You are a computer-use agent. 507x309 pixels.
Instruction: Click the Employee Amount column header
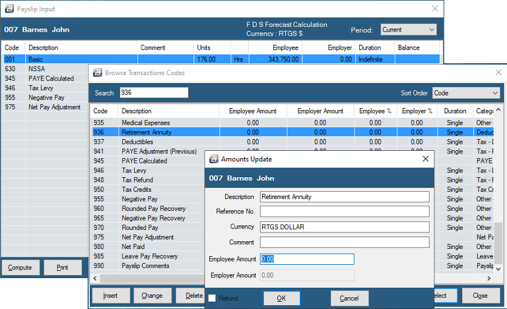coord(253,111)
